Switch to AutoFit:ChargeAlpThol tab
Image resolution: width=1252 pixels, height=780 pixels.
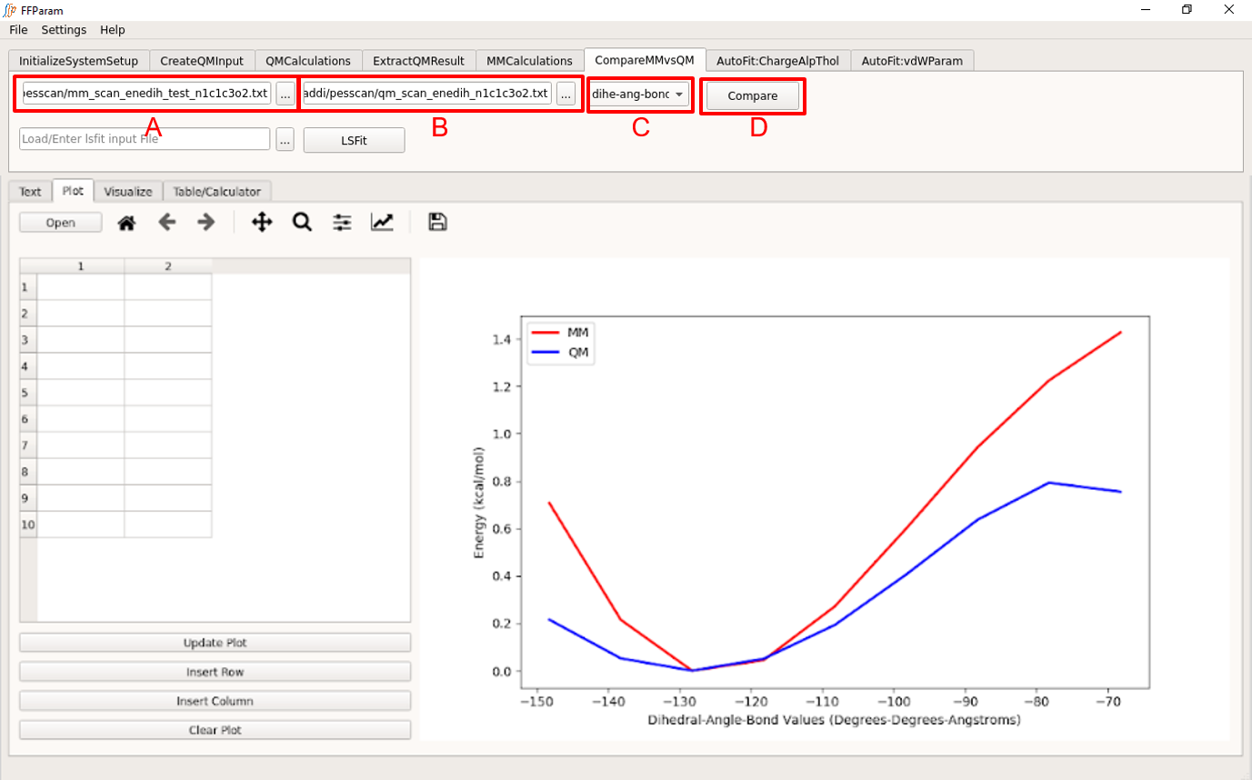coord(777,61)
